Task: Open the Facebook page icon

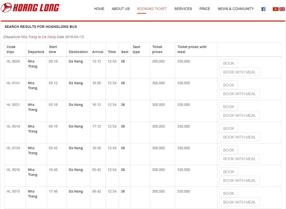Action: (263, 9)
